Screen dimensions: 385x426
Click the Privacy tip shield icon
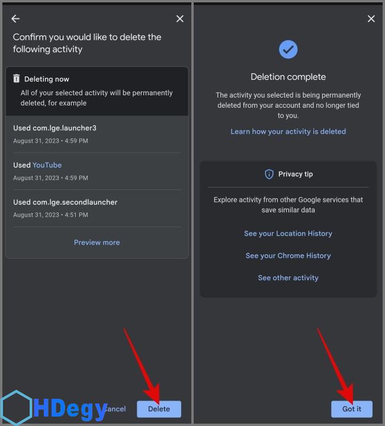(269, 174)
